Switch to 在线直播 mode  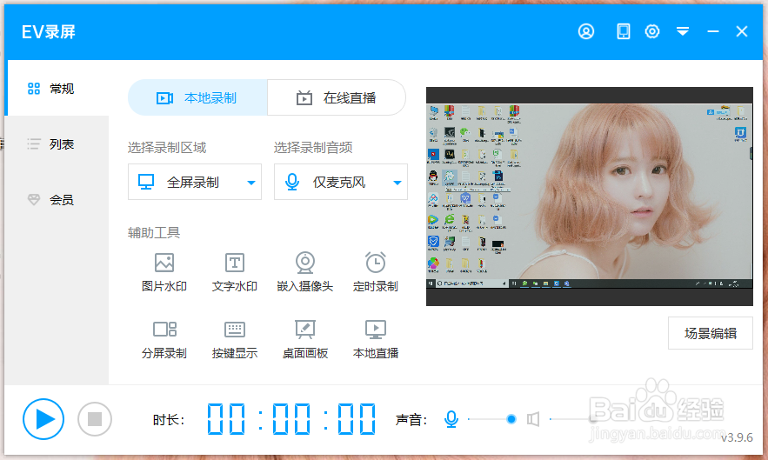pyautogui.click(x=337, y=98)
